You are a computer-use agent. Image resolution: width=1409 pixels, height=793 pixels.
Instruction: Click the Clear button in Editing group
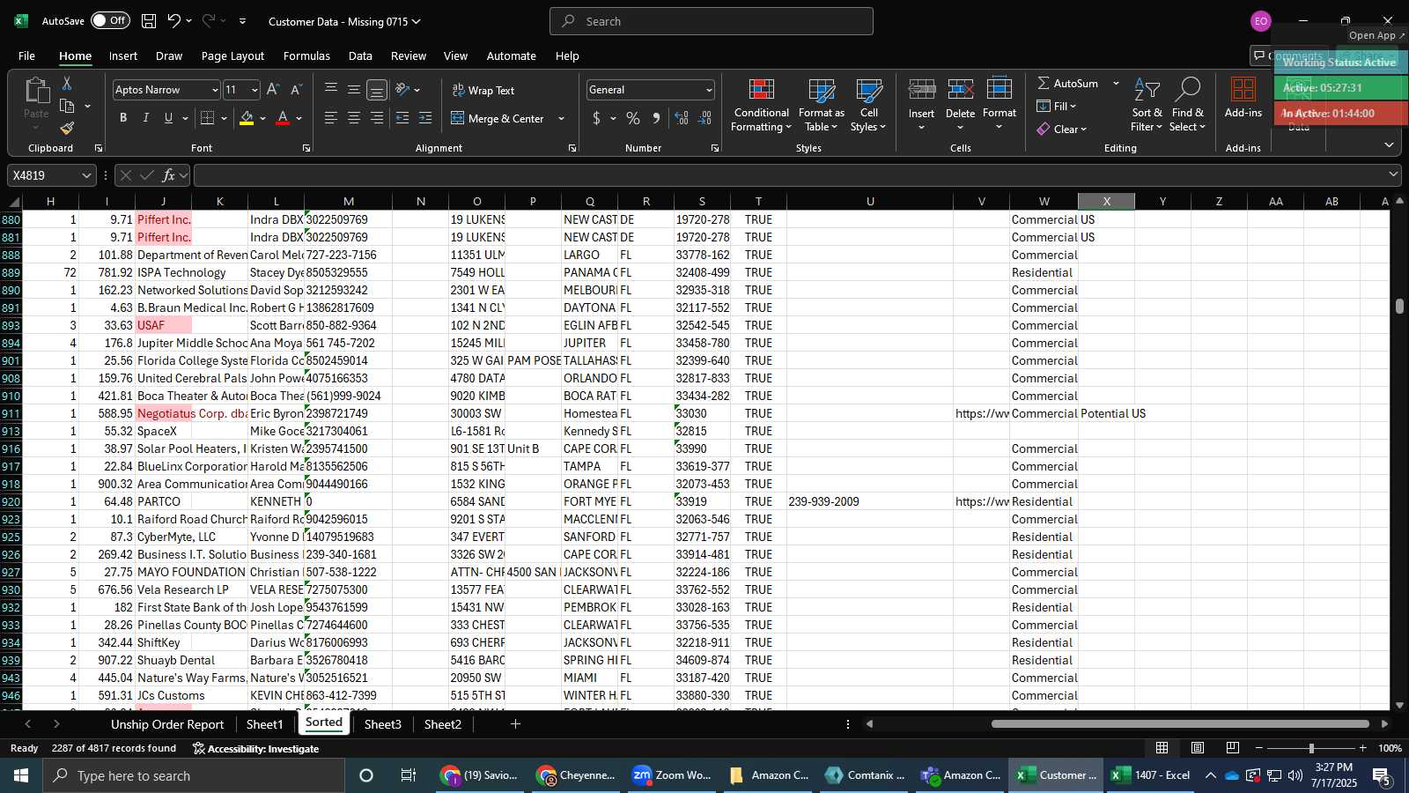pos(1061,129)
